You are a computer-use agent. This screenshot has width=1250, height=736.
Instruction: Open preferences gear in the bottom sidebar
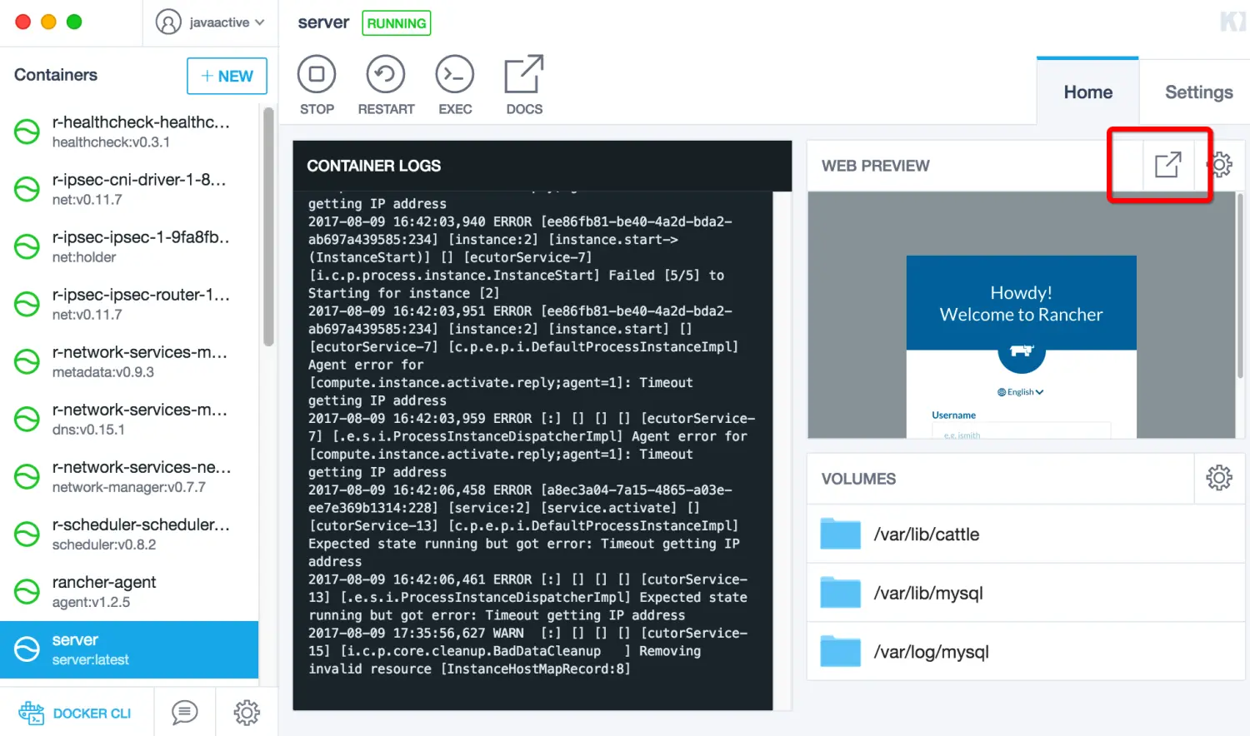click(x=247, y=713)
